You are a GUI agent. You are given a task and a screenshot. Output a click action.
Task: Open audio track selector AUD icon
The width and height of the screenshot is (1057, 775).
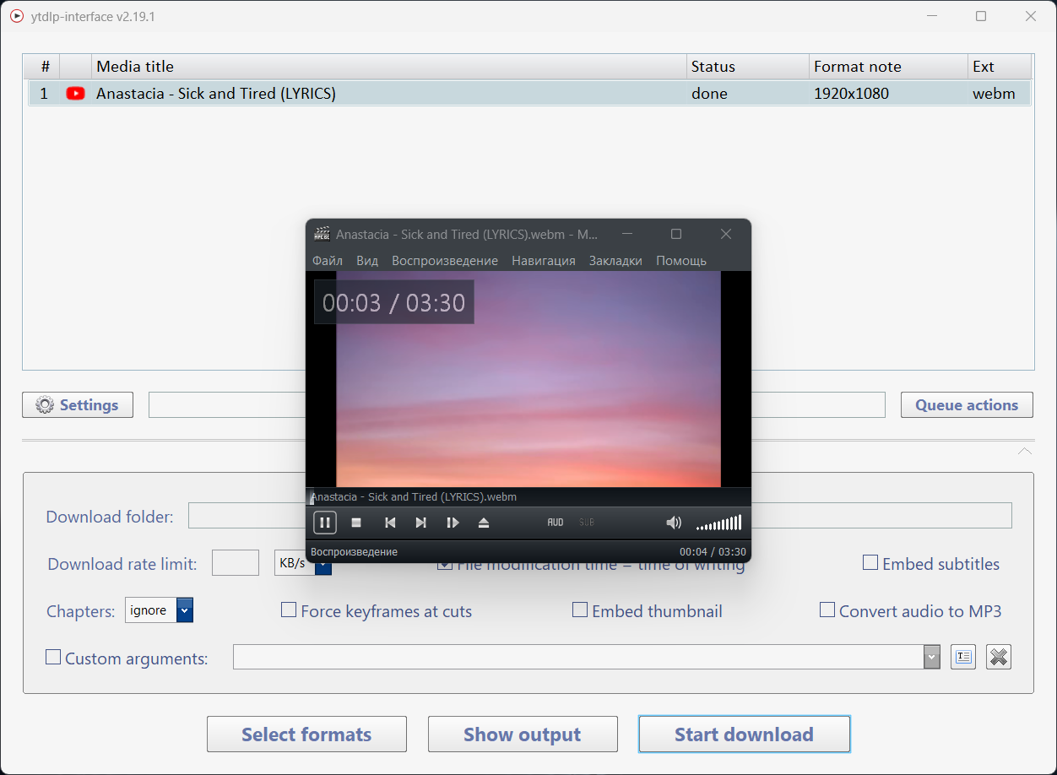[x=556, y=523]
